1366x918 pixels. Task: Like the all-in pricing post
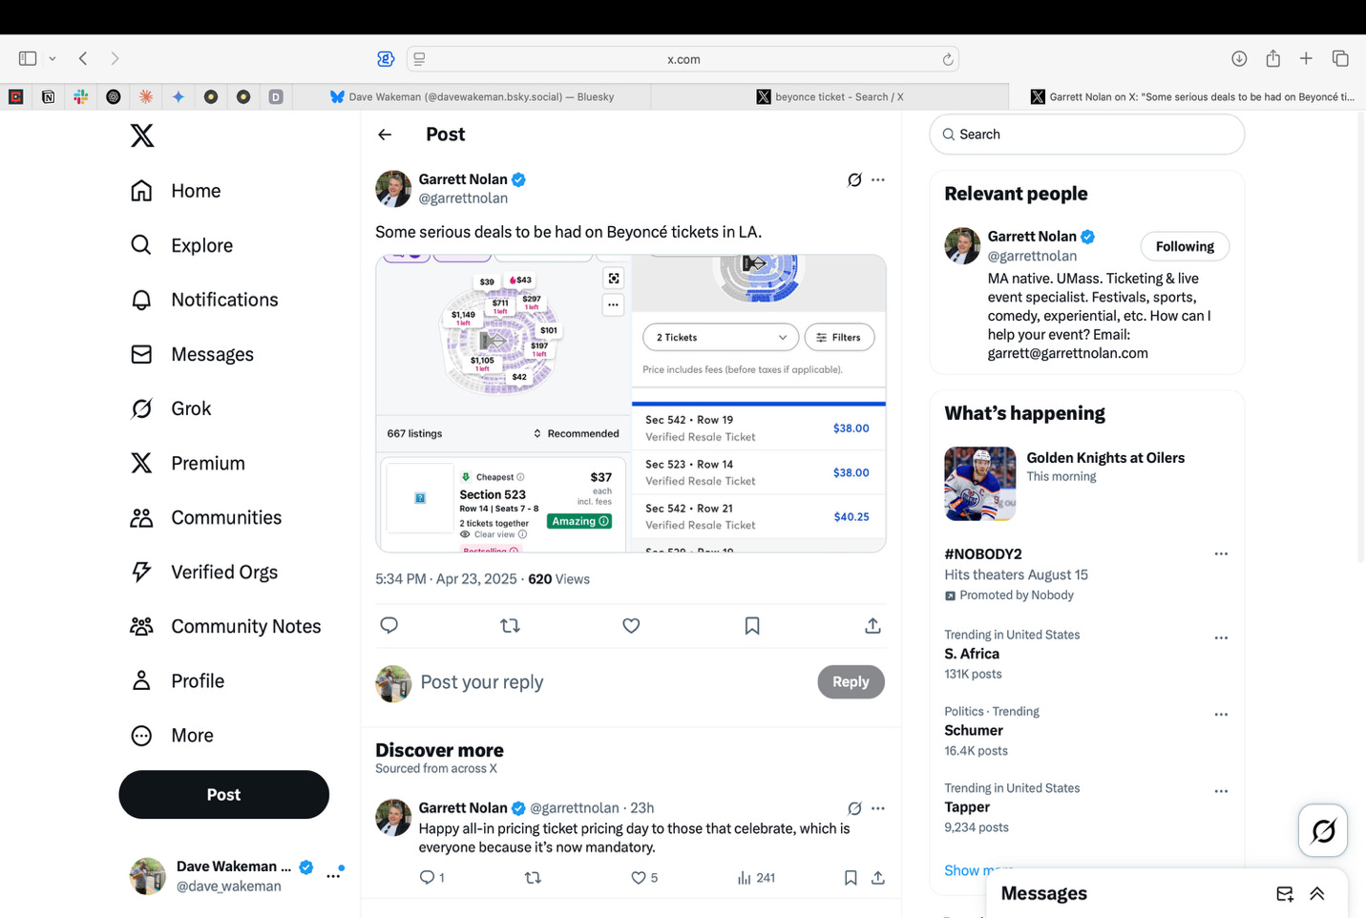[644, 877]
